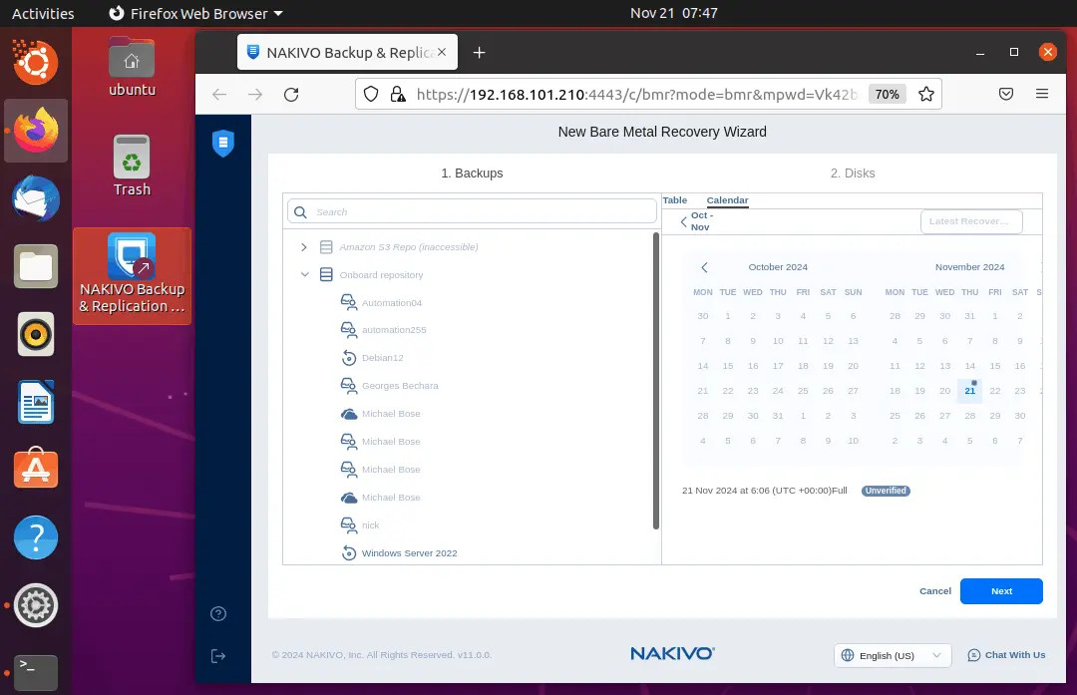Select the nick backup entry
This screenshot has width=1077, height=695.
(x=370, y=524)
